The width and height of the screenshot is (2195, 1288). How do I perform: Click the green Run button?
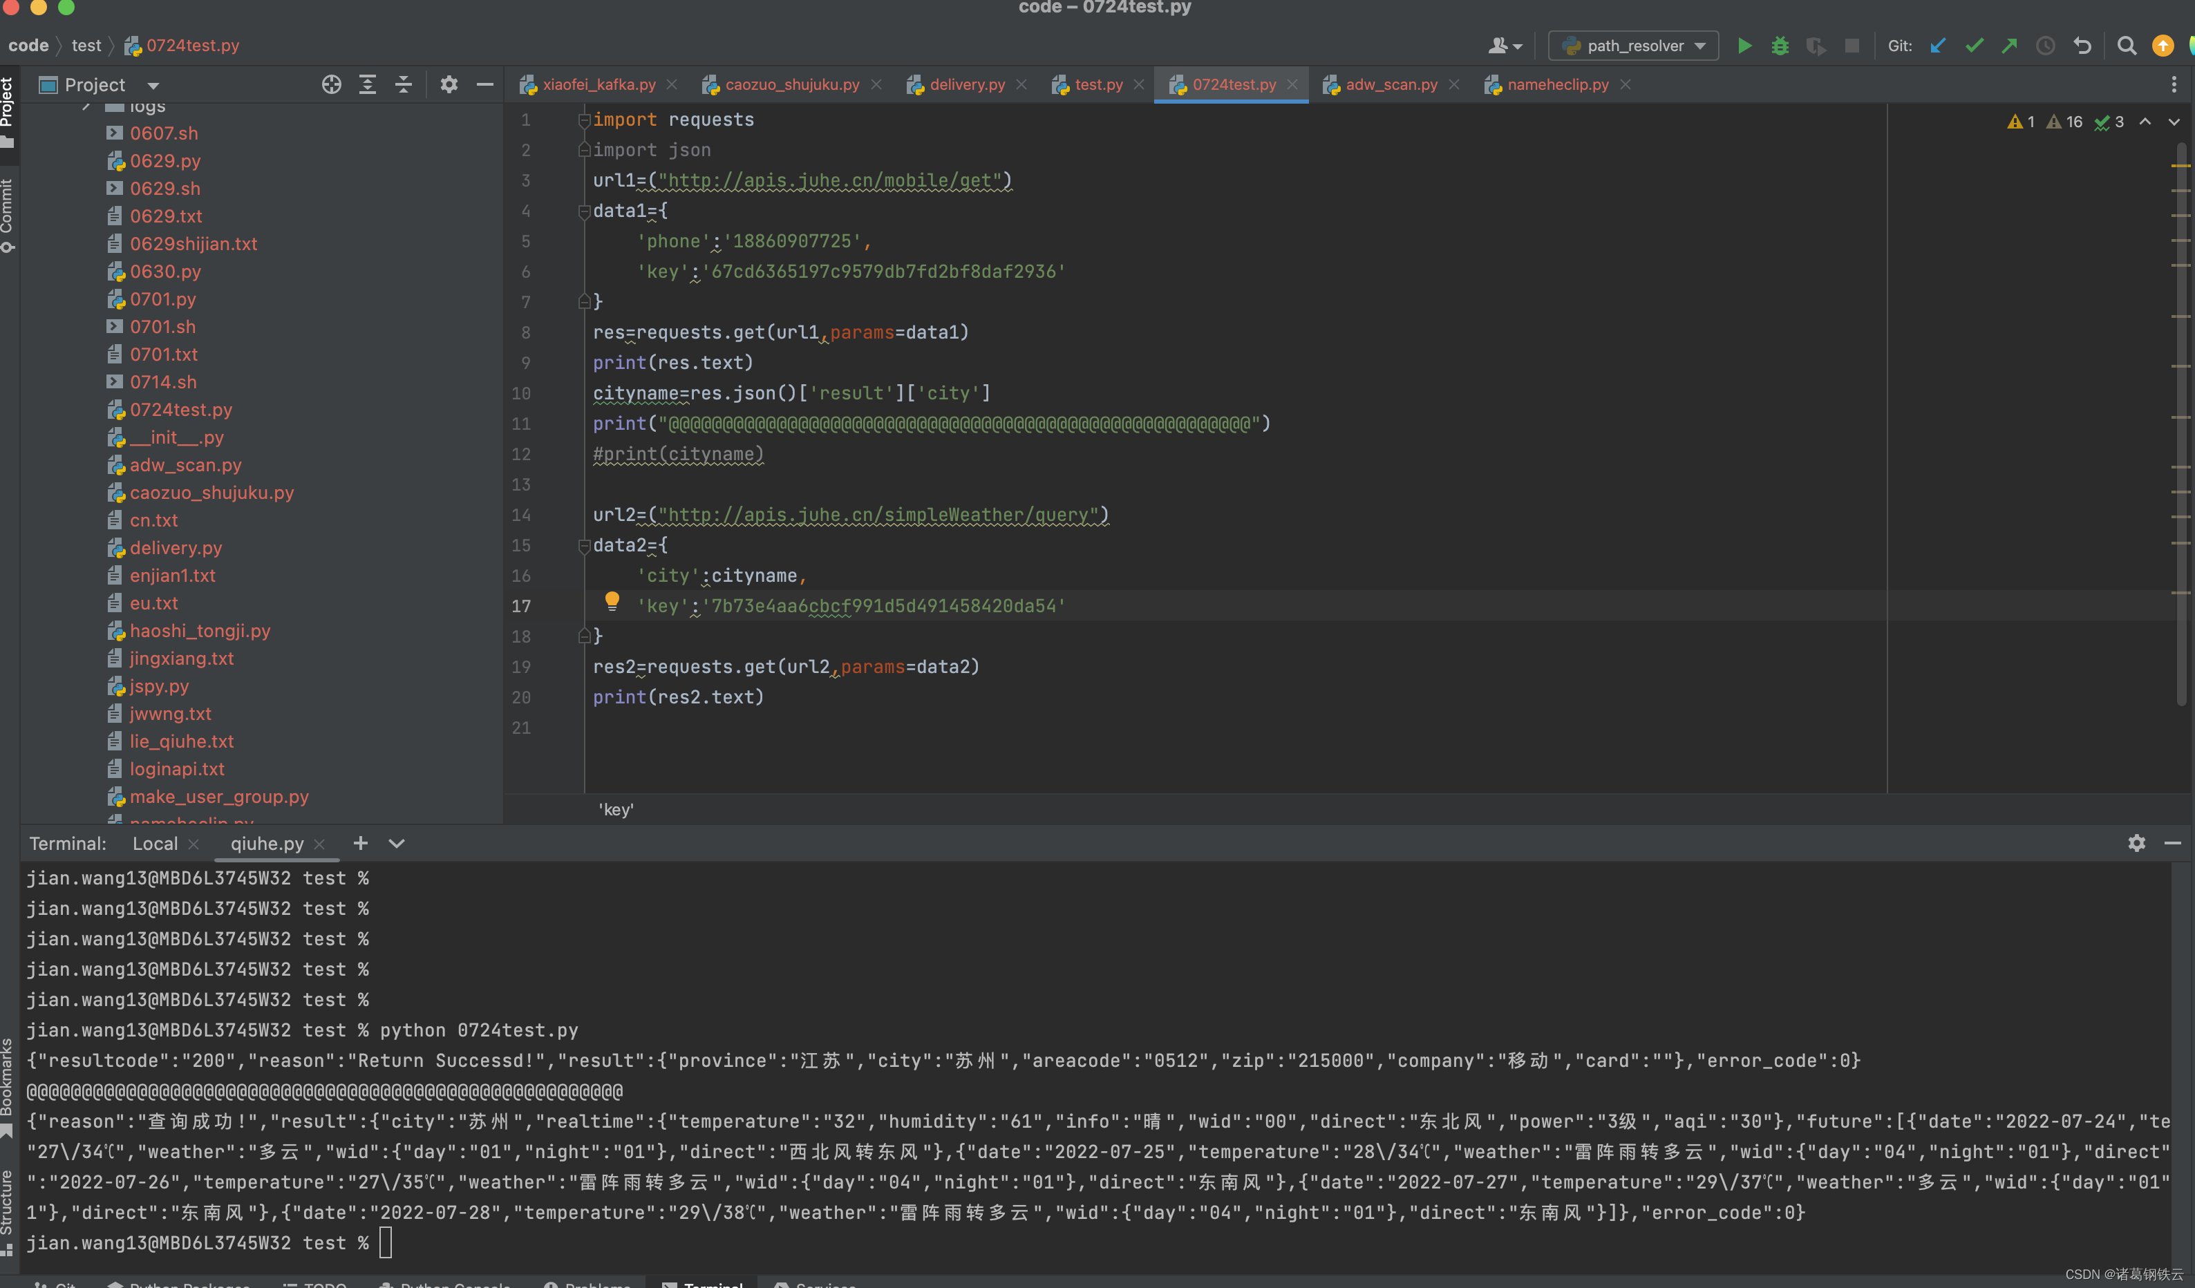pos(1744,46)
